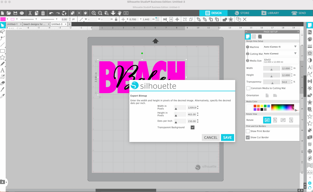Open a file with the folder icon

click(x=9, y=13)
